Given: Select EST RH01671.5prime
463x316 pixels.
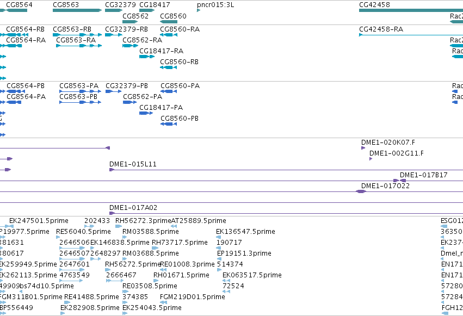Looking at the screenshot, I should [155, 281].
